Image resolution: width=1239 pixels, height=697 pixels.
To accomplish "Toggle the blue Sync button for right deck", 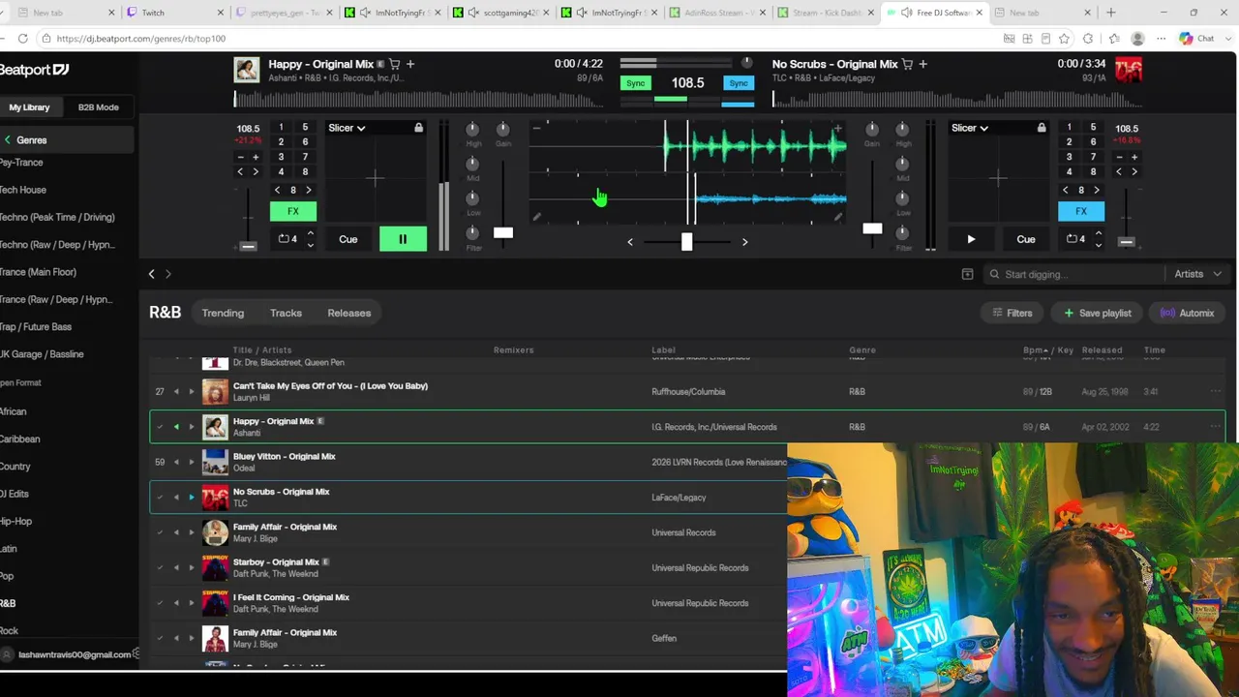I will click(739, 83).
